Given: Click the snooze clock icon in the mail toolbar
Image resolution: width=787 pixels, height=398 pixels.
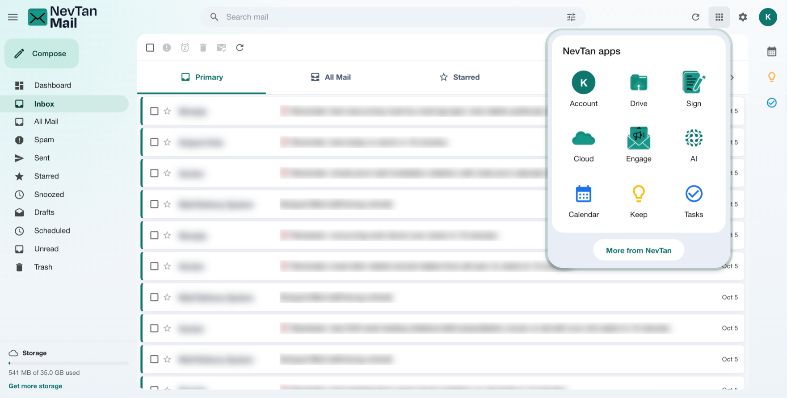Looking at the screenshot, I should point(185,48).
